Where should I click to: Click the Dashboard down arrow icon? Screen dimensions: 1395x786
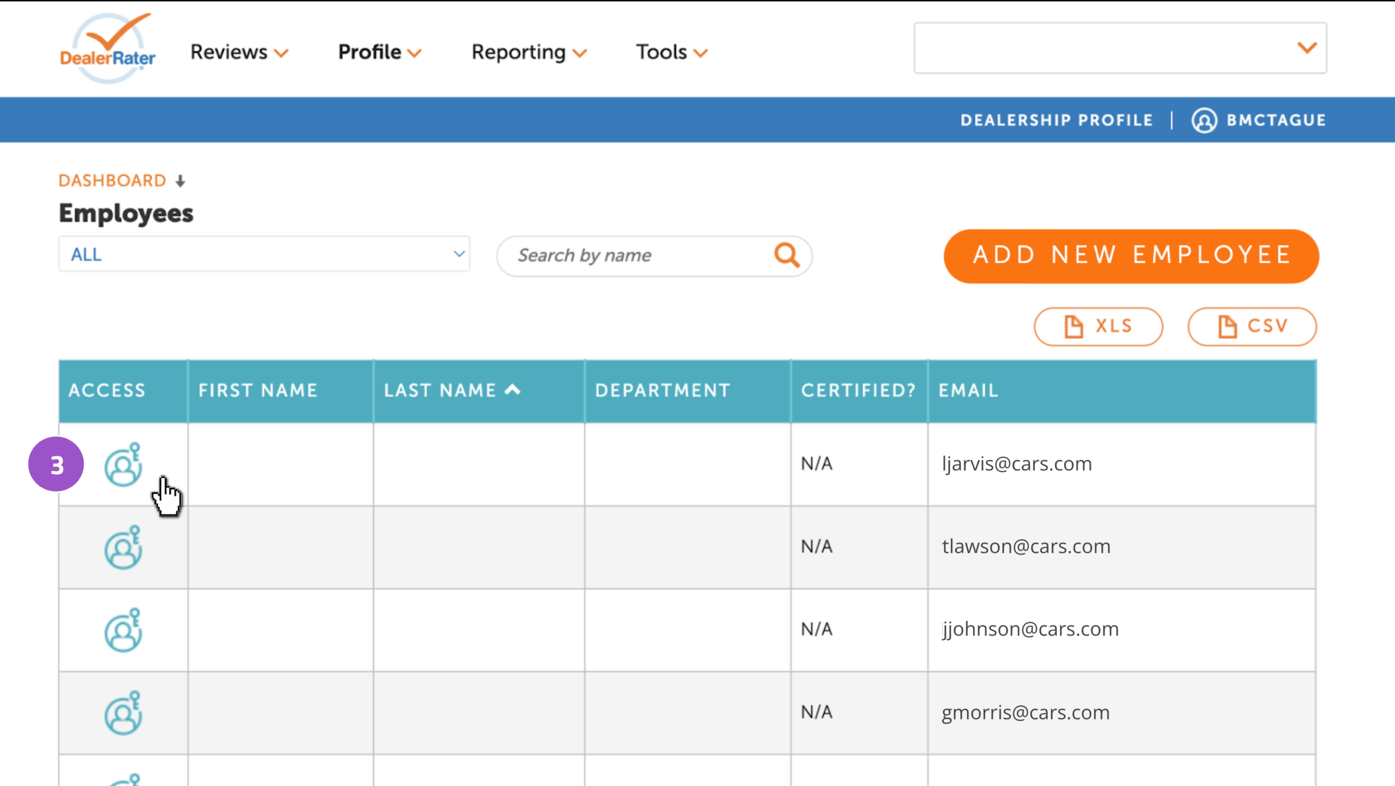coord(180,181)
